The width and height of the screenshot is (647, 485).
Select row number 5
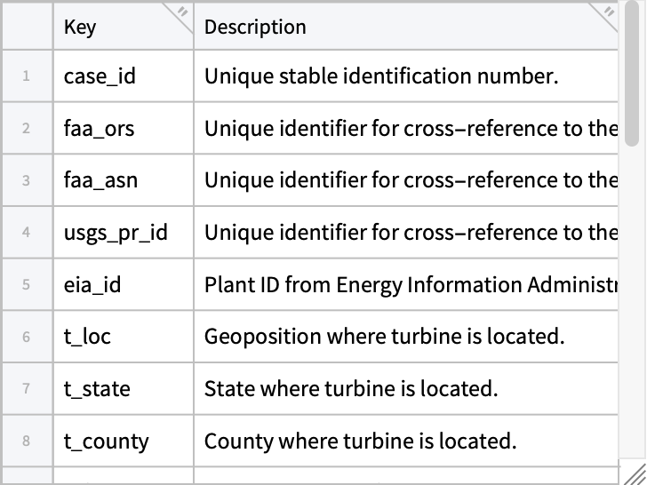tap(27, 285)
